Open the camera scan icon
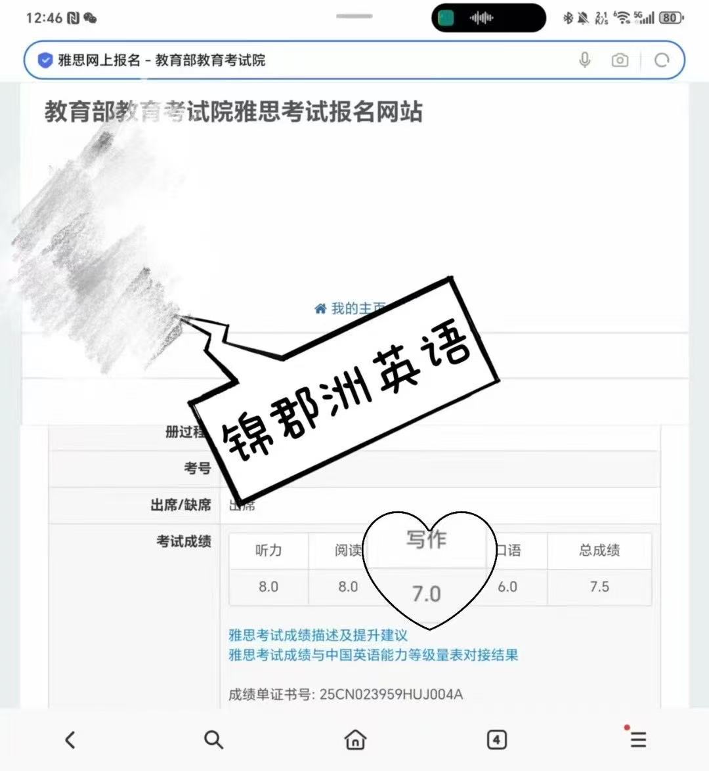The width and height of the screenshot is (709, 771). pyautogui.click(x=620, y=60)
